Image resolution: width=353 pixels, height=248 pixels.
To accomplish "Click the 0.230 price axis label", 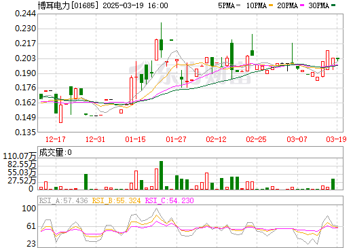I will pos(25,29).
